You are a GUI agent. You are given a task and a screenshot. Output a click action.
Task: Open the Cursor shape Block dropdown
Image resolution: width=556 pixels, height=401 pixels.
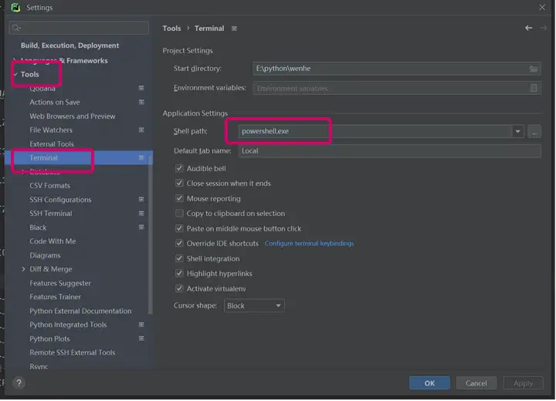click(254, 306)
